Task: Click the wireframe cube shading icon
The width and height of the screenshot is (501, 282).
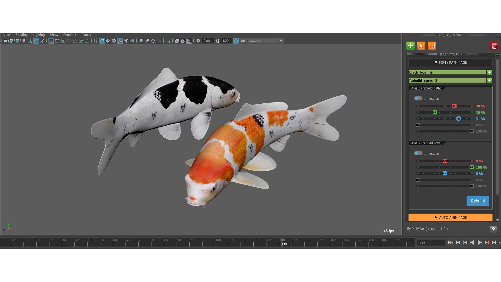Action: pyautogui.click(x=96, y=41)
